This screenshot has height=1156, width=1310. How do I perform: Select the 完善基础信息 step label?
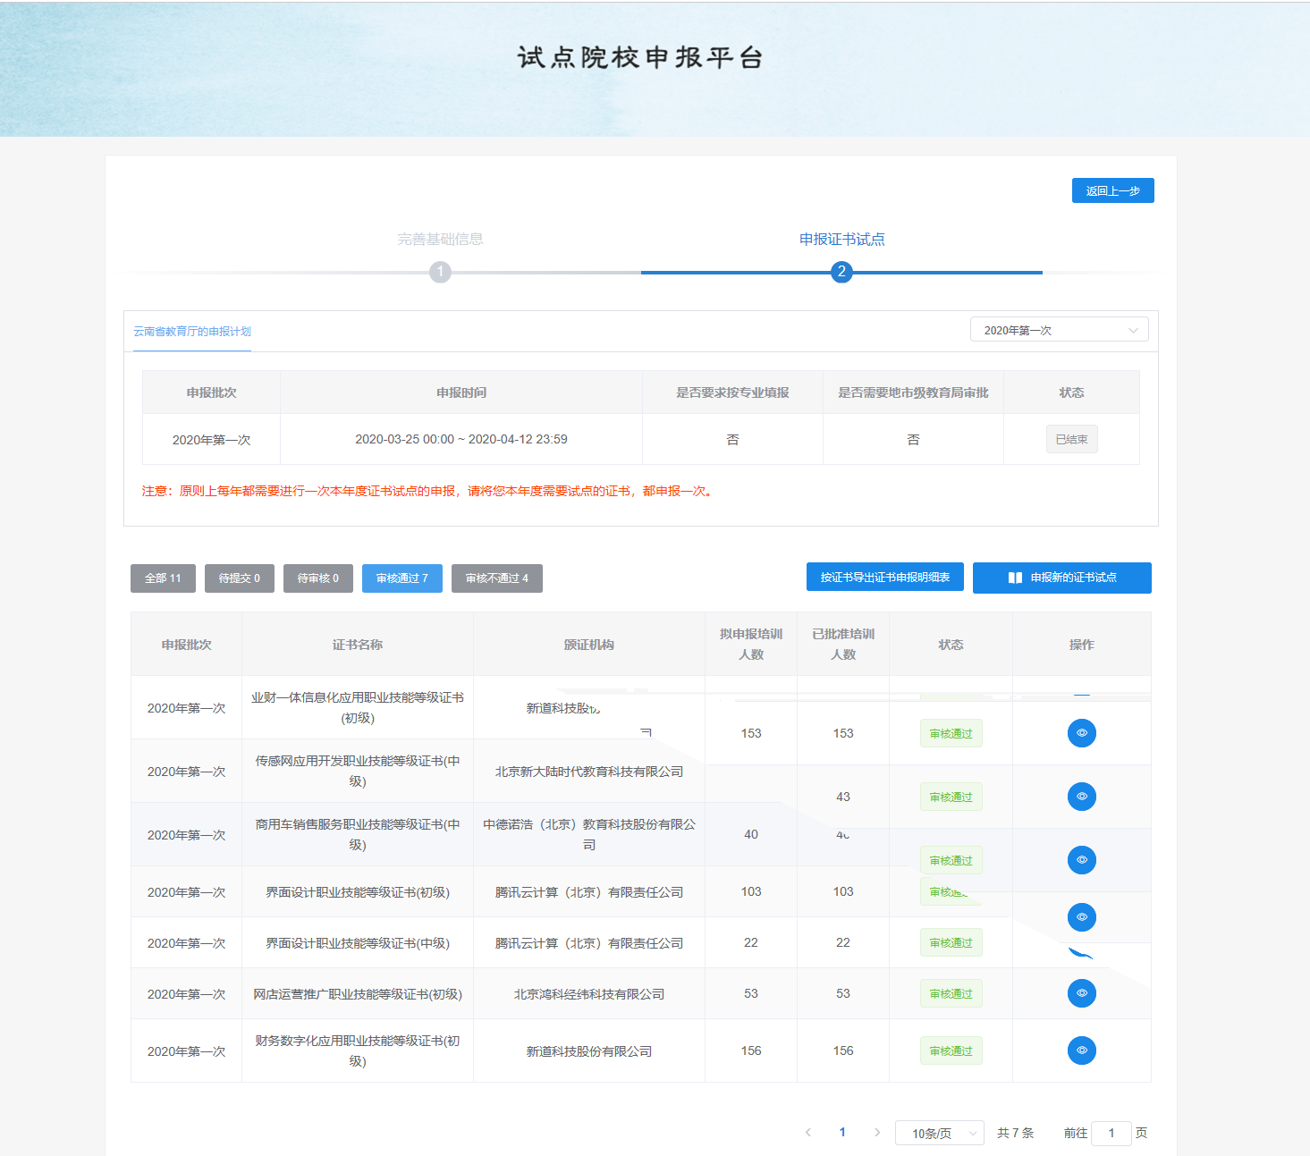[440, 240]
